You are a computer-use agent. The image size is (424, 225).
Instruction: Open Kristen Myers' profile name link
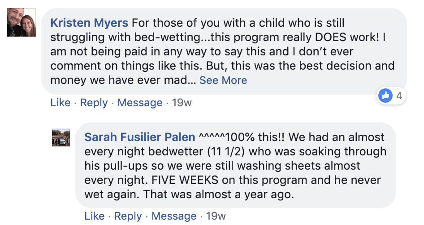(x=90, y=23)
